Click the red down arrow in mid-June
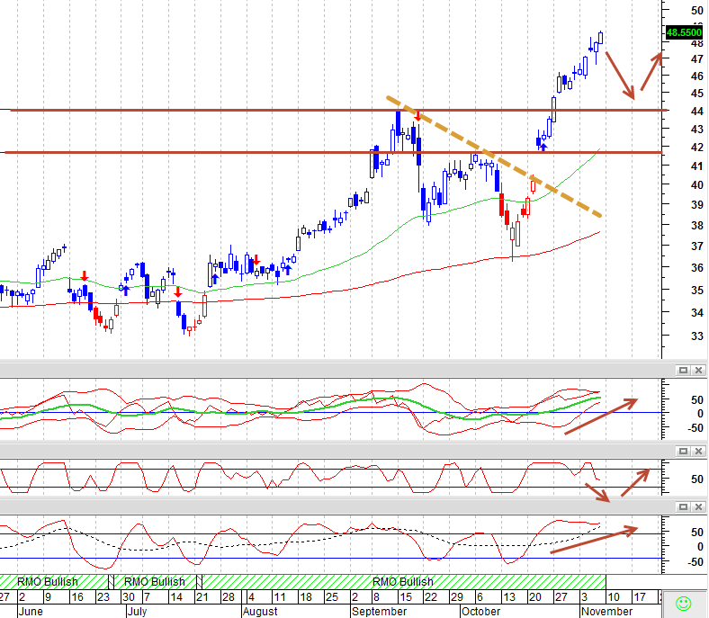Image resolution: width=709 pixels, height=618 pixels. tap(84, 276)
